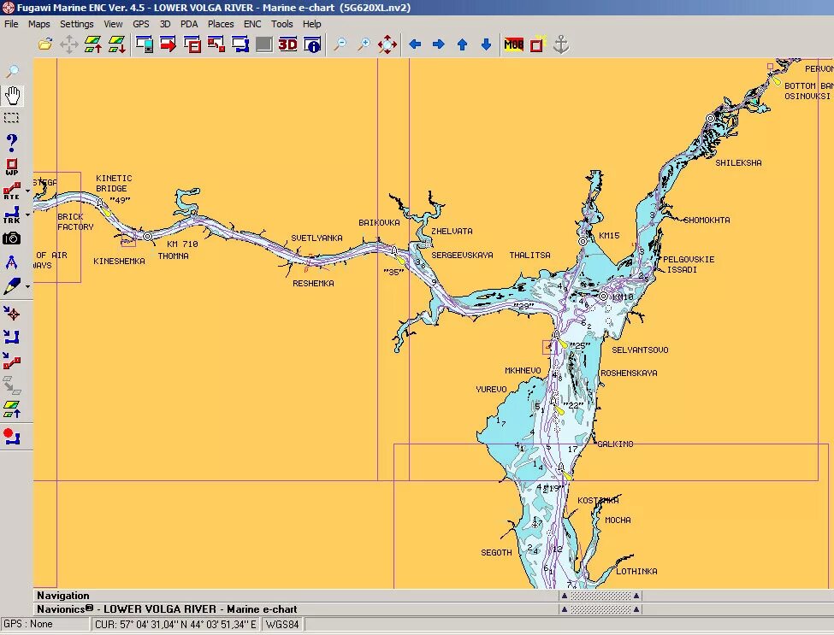Click the red go-to route icon
834x635 pixels.
coord(12,361)
